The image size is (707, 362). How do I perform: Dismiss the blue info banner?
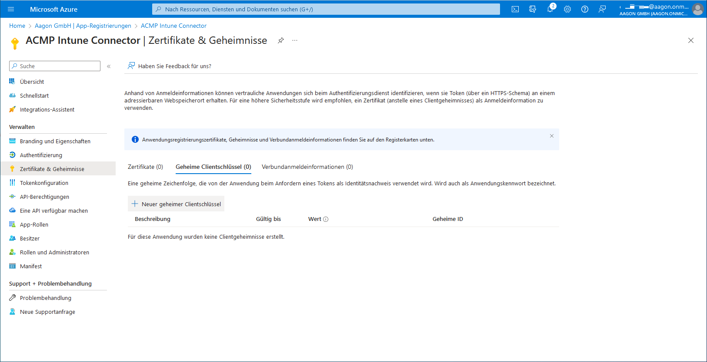click(x=552, y=136)
